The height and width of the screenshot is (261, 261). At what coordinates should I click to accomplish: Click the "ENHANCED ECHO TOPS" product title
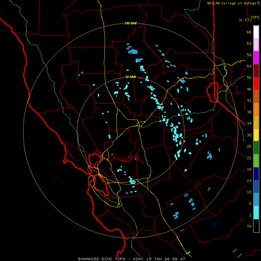tap(102, 259)
